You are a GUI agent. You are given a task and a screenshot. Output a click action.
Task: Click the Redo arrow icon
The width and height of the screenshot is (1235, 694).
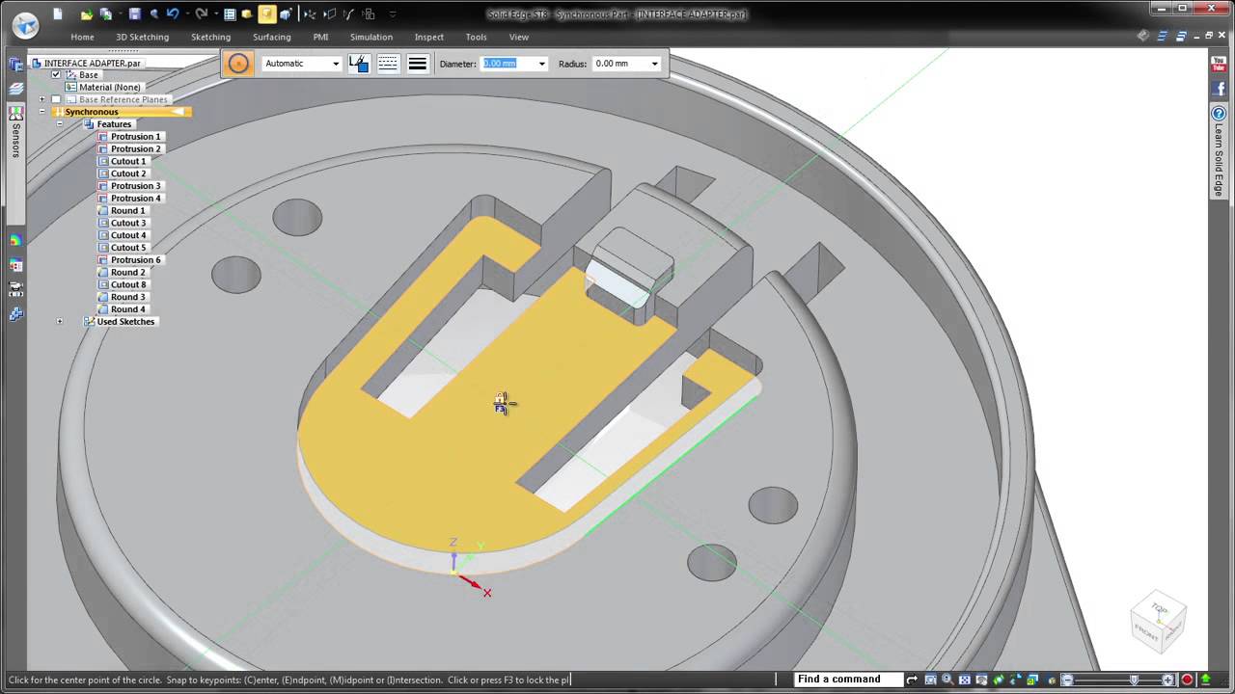tap(201, 13)
